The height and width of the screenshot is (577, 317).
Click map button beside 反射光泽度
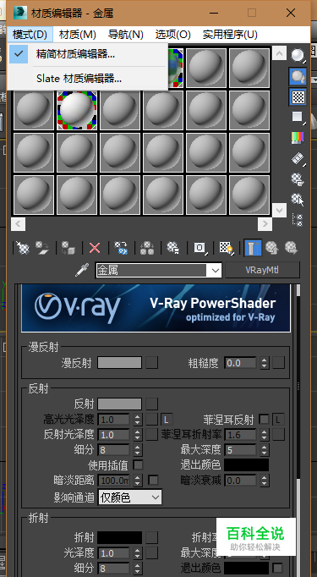coord(151,435)
